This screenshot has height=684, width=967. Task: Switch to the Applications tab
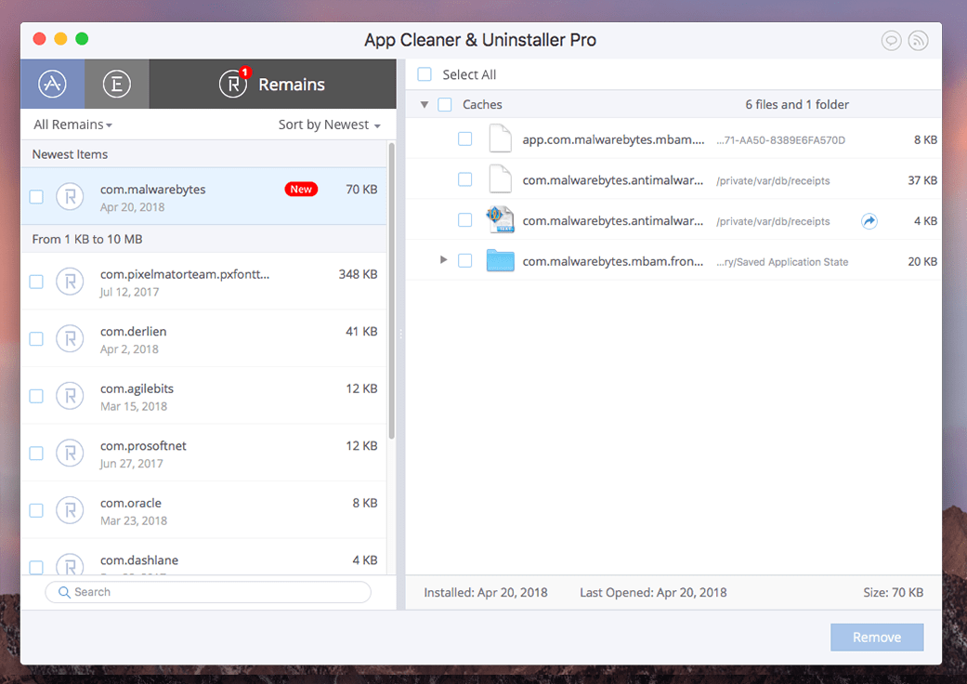pyautogui.click(x=52, y=83)
